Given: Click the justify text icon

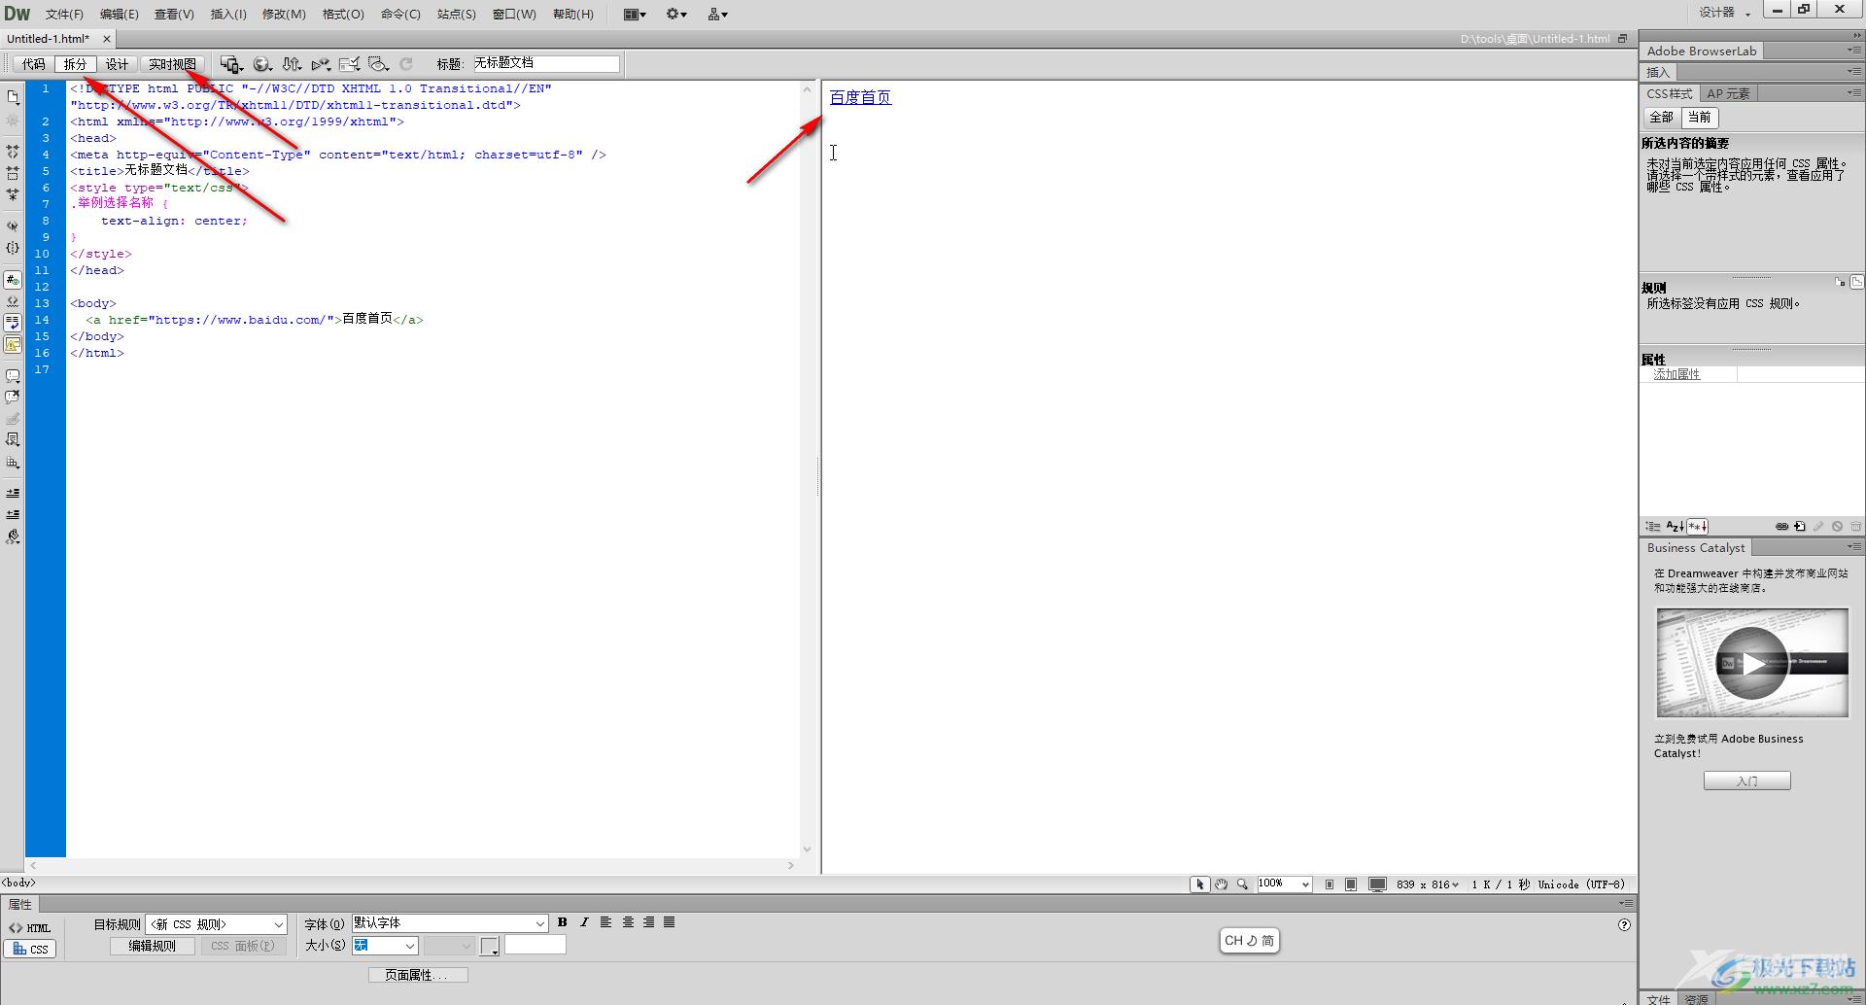Looking at the screenshot, I should [669, 922].
